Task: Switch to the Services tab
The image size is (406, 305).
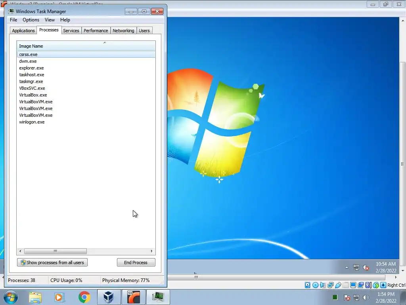Action: (x=71, y=31)
